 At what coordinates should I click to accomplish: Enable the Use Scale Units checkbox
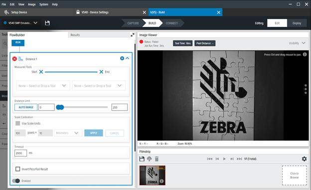[17, 123]
